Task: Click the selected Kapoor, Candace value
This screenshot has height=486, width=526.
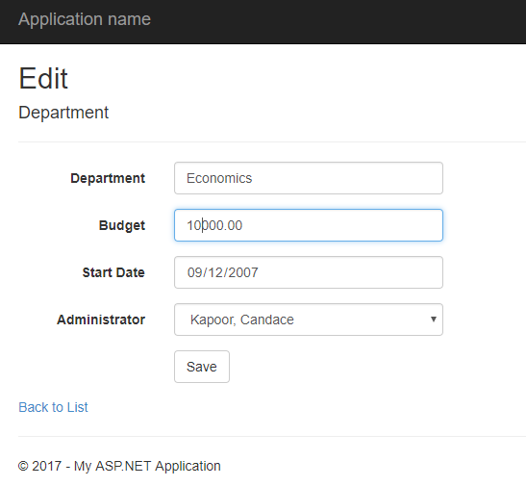Action: pyautogui.click(x=242, y=320)
